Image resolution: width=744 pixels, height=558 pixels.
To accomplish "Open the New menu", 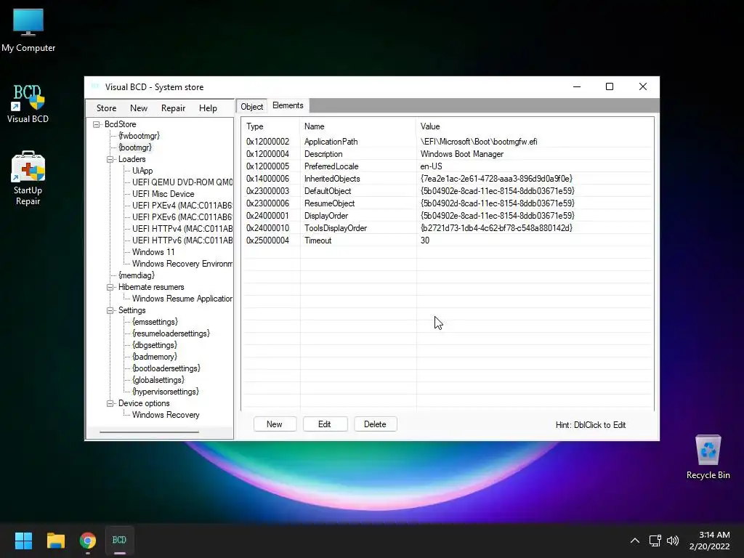I will (139, 108).
